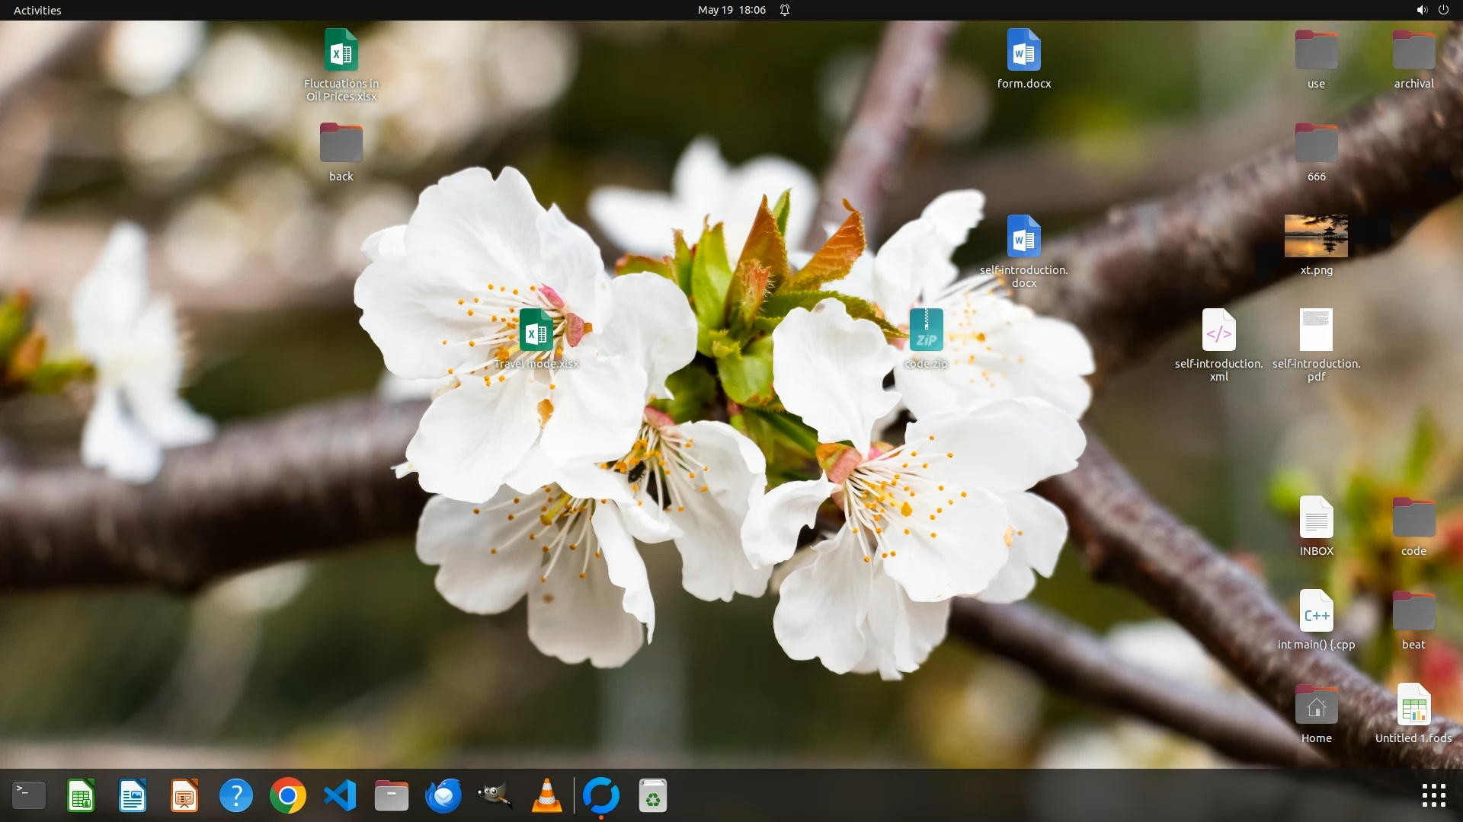Open the Activities overview
This screenshot has width=1463, height=822.
point(37,10)
